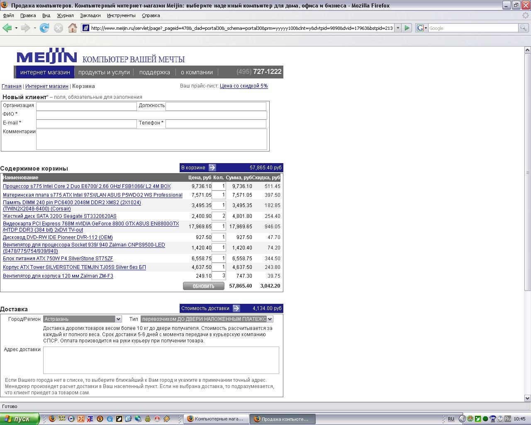This screenshot has width=531, height=425.
Task: Open the Pioneer DVR-112 drive link
Action: [x=58, y=237]
